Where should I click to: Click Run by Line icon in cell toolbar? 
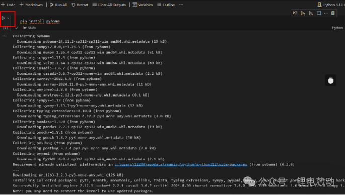point(295,13)
